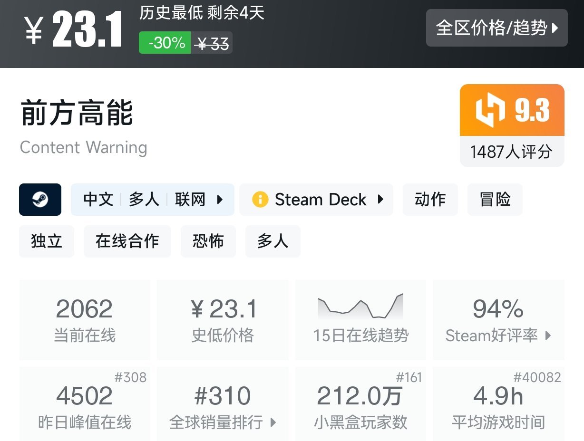584x441 pixels.
Task: Click the 冒险 genre tag
Action: [x=495, y=200]
